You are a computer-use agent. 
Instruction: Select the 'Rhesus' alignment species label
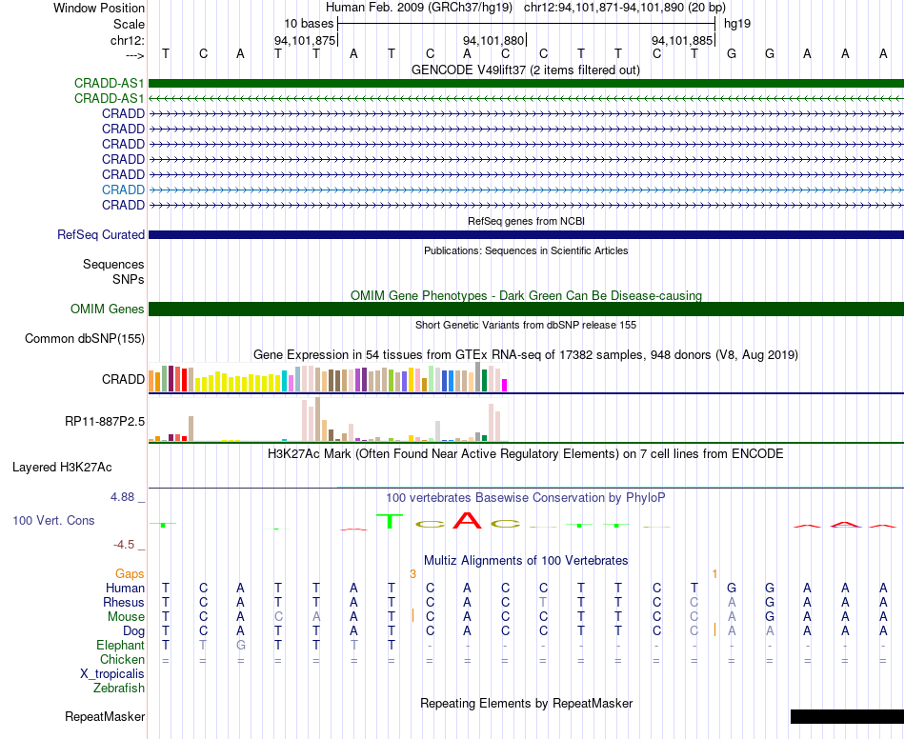pos(124,602)
